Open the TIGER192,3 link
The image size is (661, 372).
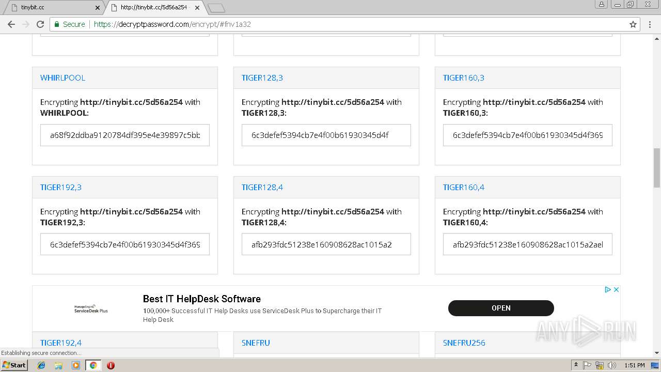click(x=60, y=188)
